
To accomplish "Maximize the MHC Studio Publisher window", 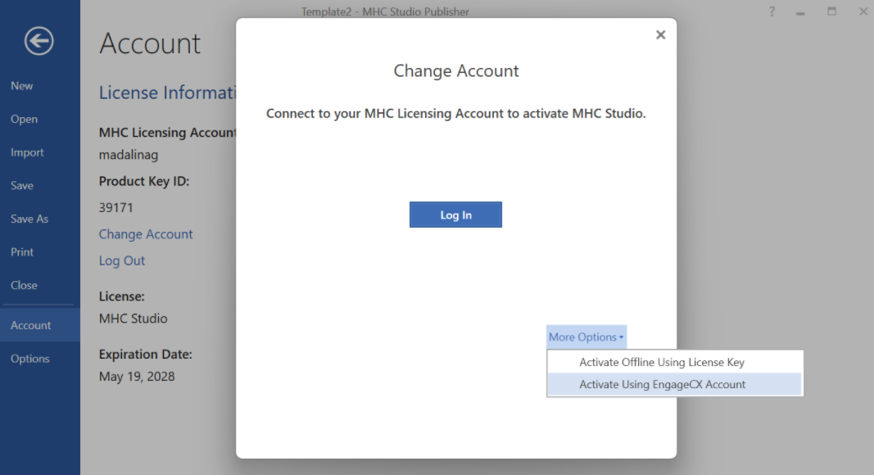I will (831, 11).
